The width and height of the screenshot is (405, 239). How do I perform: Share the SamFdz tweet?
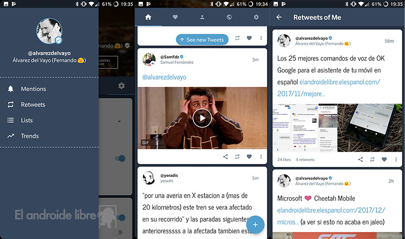click(x=225, y=156)
